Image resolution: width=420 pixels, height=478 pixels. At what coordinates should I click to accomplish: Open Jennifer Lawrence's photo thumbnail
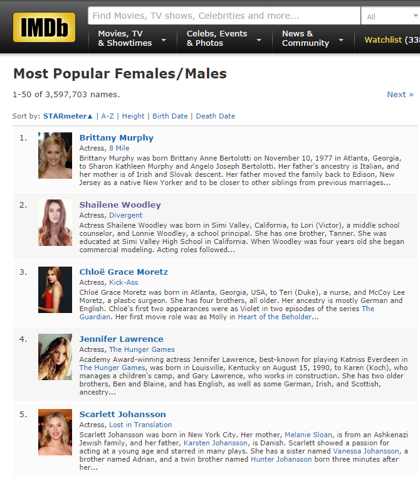coord(55,357)
